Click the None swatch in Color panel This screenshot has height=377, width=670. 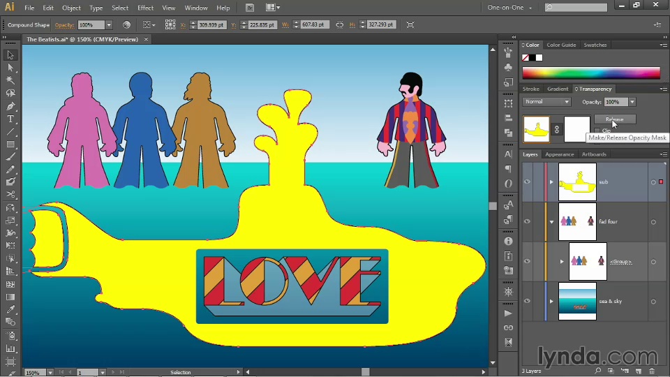(526, 58)
